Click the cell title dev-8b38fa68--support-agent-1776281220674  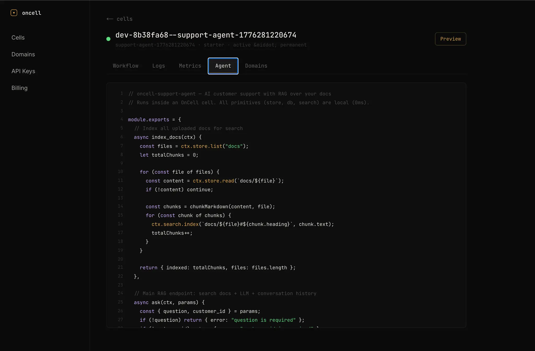point(206,35)
